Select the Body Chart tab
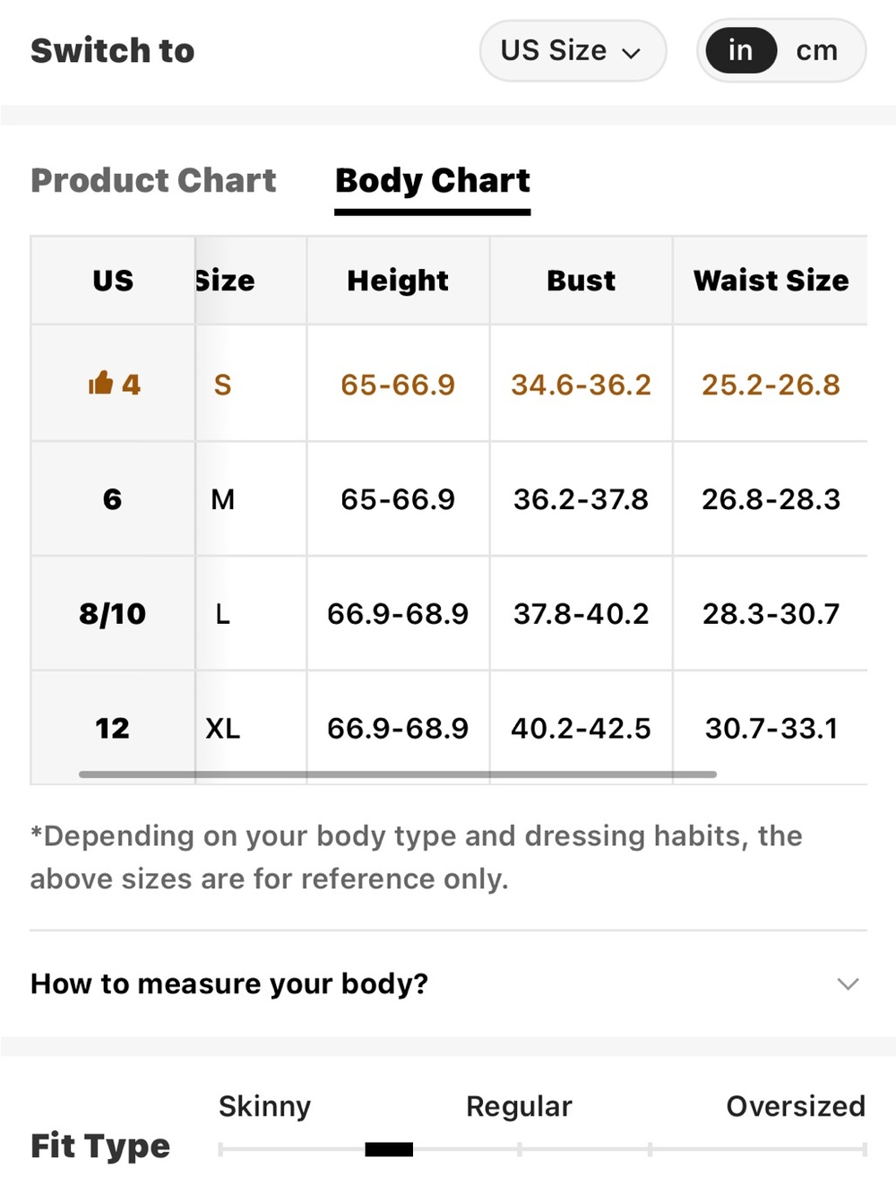The image size is (896, 1195). [433, 182]
